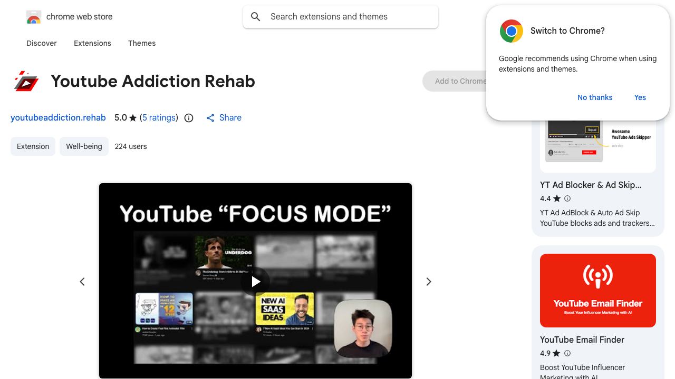Select the Extension category chip
The image size is (675, 379).
coord(33,146)
